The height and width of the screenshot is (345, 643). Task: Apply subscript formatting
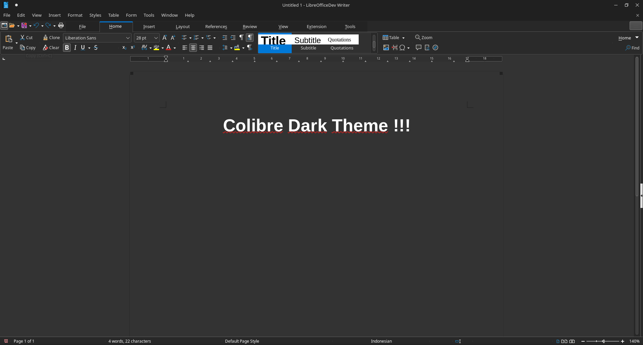pyautogui.click(x=124, y=48)
